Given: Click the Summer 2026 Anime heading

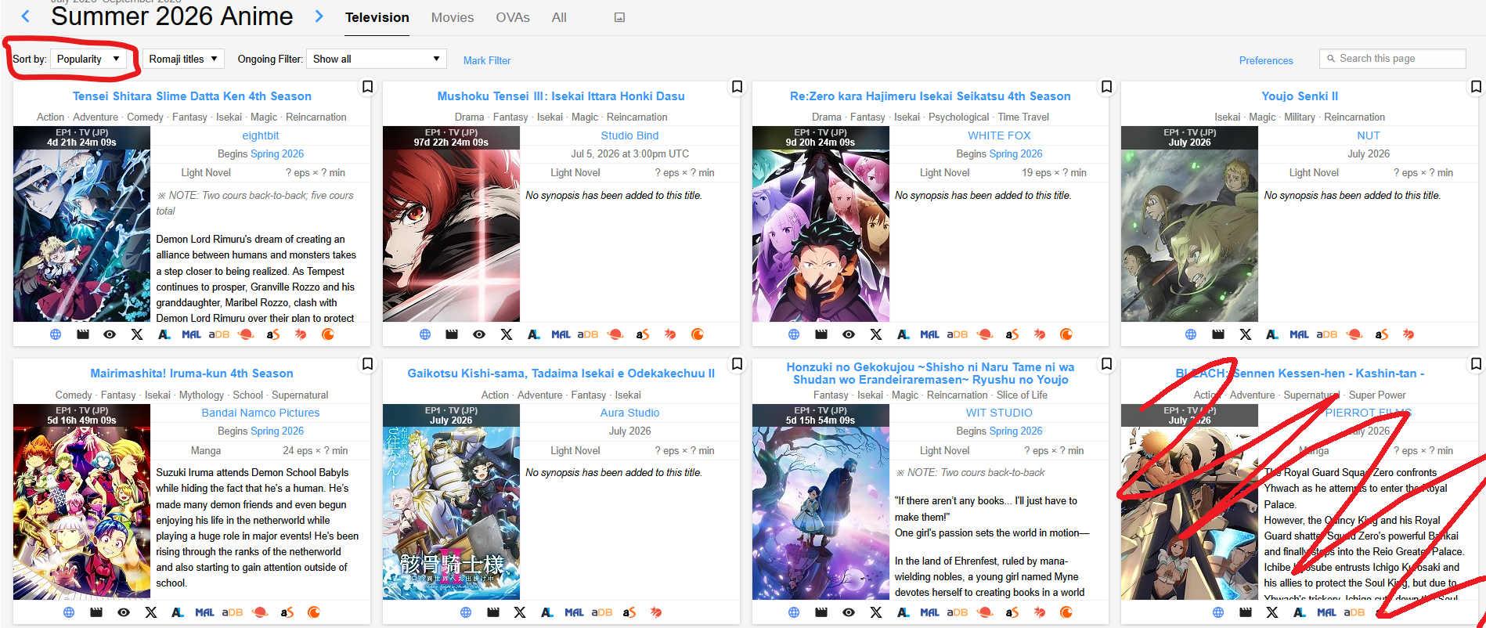Looking at the screenshot, I should tap(172, 16).
